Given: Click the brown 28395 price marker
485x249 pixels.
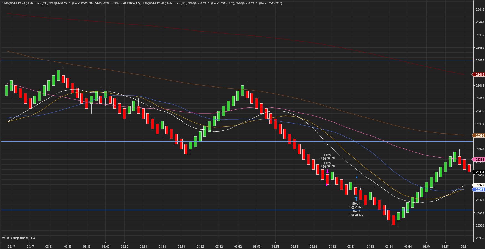Looking at the screenshot, I should pyautogui.click(x=478, y=135).
